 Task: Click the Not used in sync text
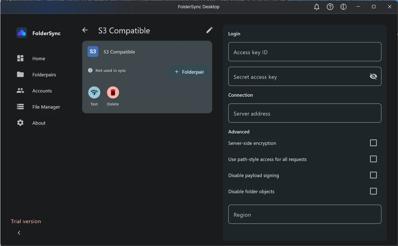(111, 70)
